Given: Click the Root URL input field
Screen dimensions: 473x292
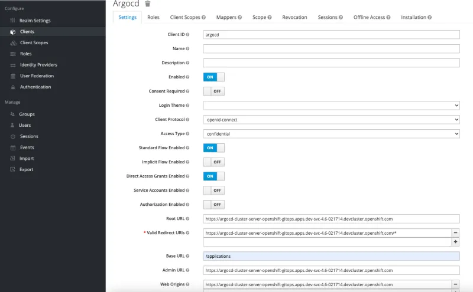Looking at the screenshot, I should tap(332, 219).
